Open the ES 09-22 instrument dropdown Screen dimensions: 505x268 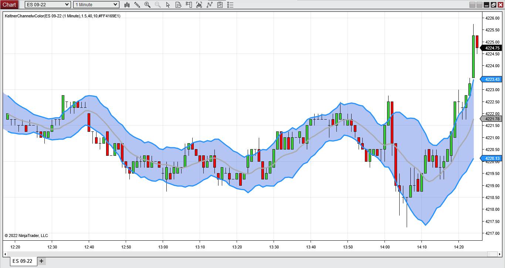point(48,4)
